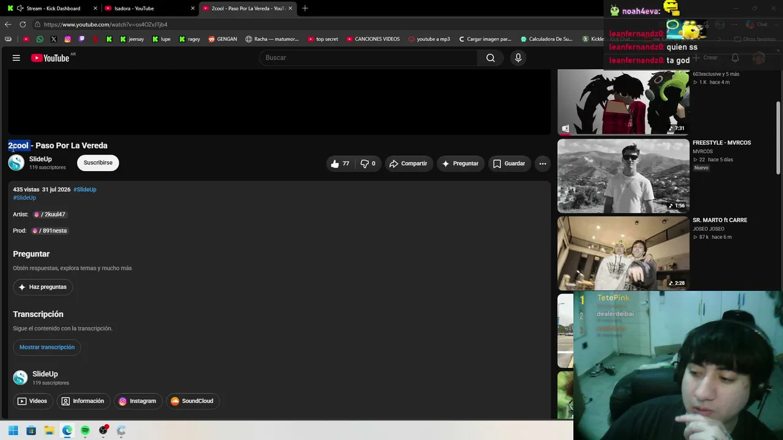This screenshot has width=783, height=440.
Task: Go to YouTube home via the logo
Action: pyautogui.click(x=50, y=58)
